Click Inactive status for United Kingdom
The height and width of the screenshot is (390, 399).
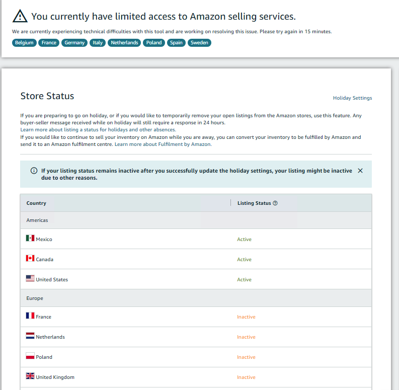247,377
